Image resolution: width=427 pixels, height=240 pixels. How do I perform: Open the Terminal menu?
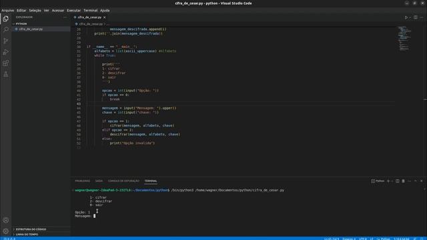click(x=91, y=11)
